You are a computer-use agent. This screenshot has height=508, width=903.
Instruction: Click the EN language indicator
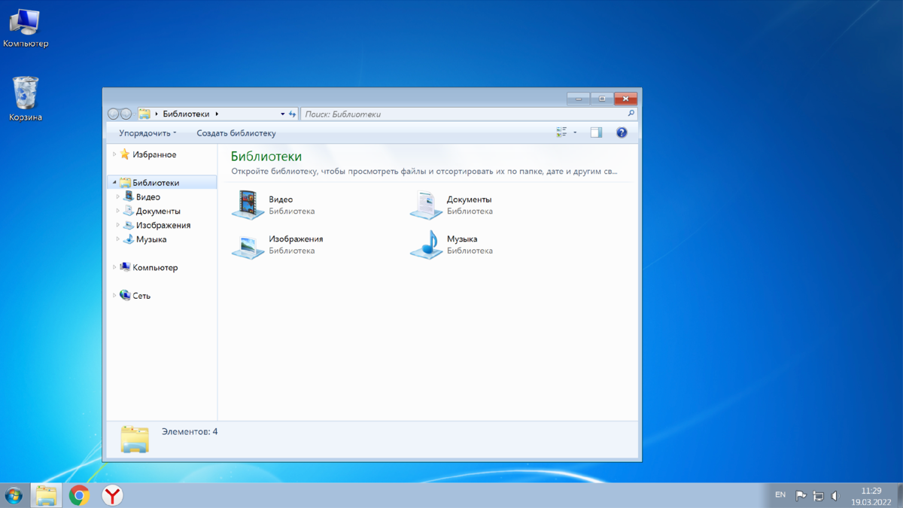tap(780, 495)
